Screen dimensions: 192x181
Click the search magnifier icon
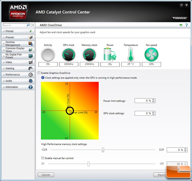click(x=28, y=25)
